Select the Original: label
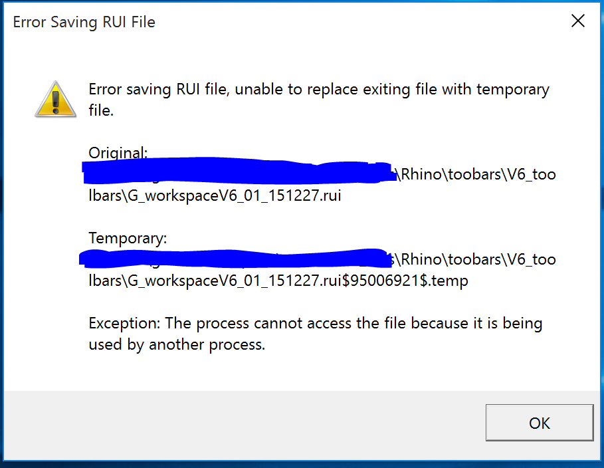604x468 pixels. [x=118, y=152]
